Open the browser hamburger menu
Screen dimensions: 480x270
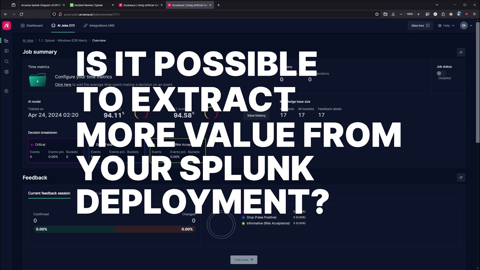click(474, 14)
